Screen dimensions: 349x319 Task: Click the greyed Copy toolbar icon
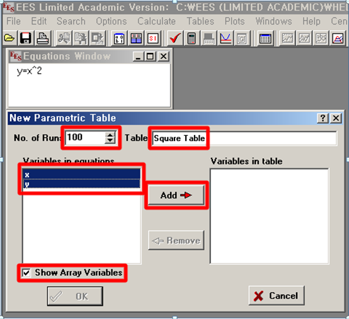point(81,38)
